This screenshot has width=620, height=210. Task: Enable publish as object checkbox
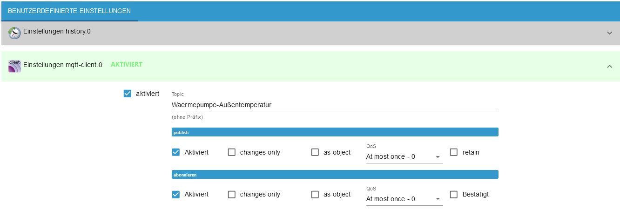click(x=315, y=152)
